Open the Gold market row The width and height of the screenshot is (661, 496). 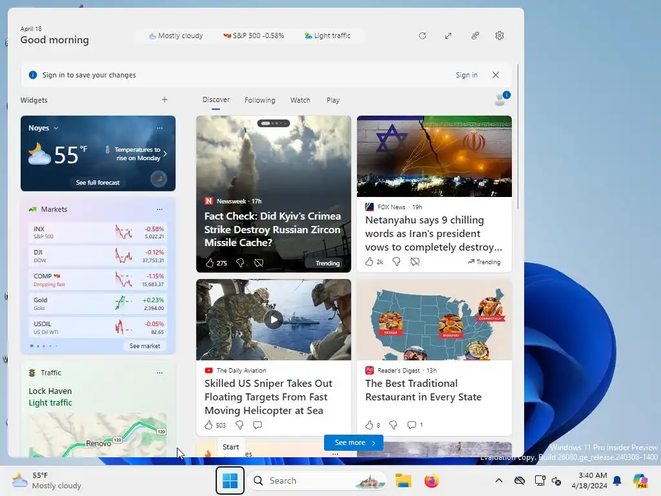click(98, 304)
